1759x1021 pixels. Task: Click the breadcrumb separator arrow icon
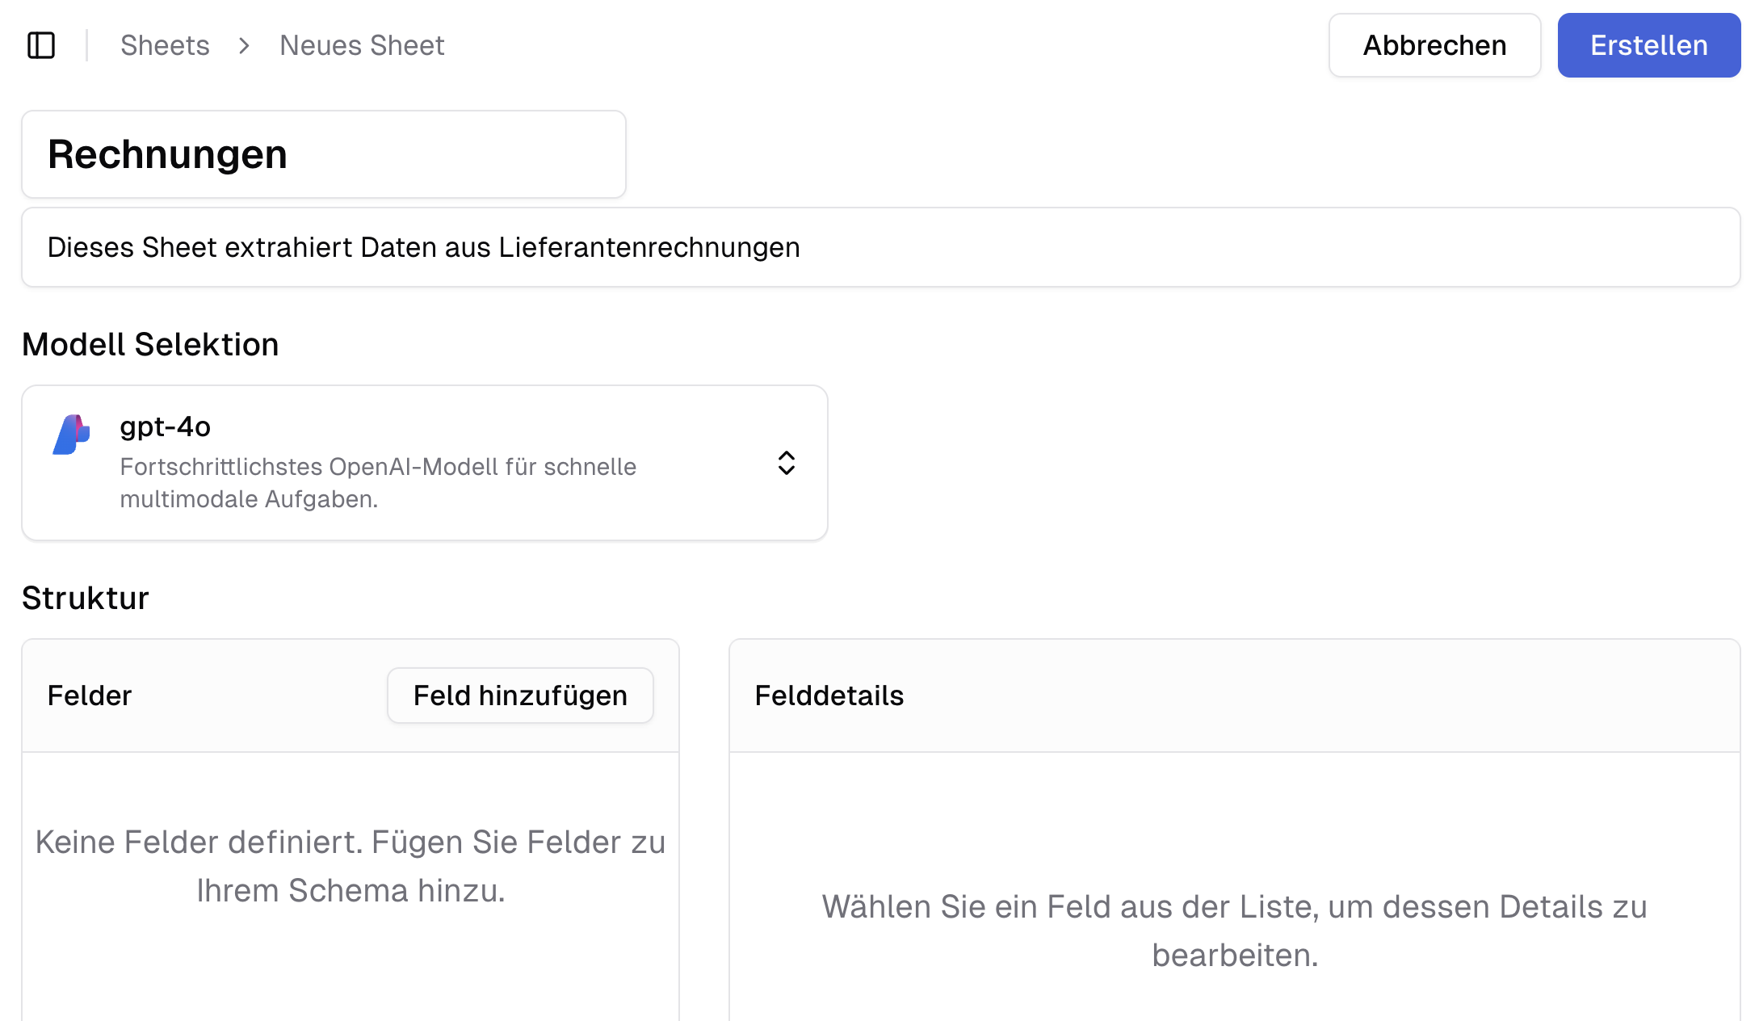tap(243, 47)
